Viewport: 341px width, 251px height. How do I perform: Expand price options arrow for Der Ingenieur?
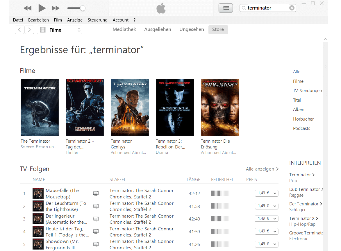tap(275, 219)
